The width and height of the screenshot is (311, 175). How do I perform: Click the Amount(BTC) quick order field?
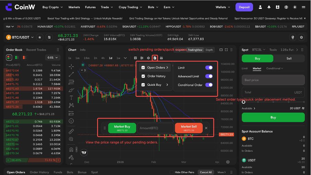155,128
